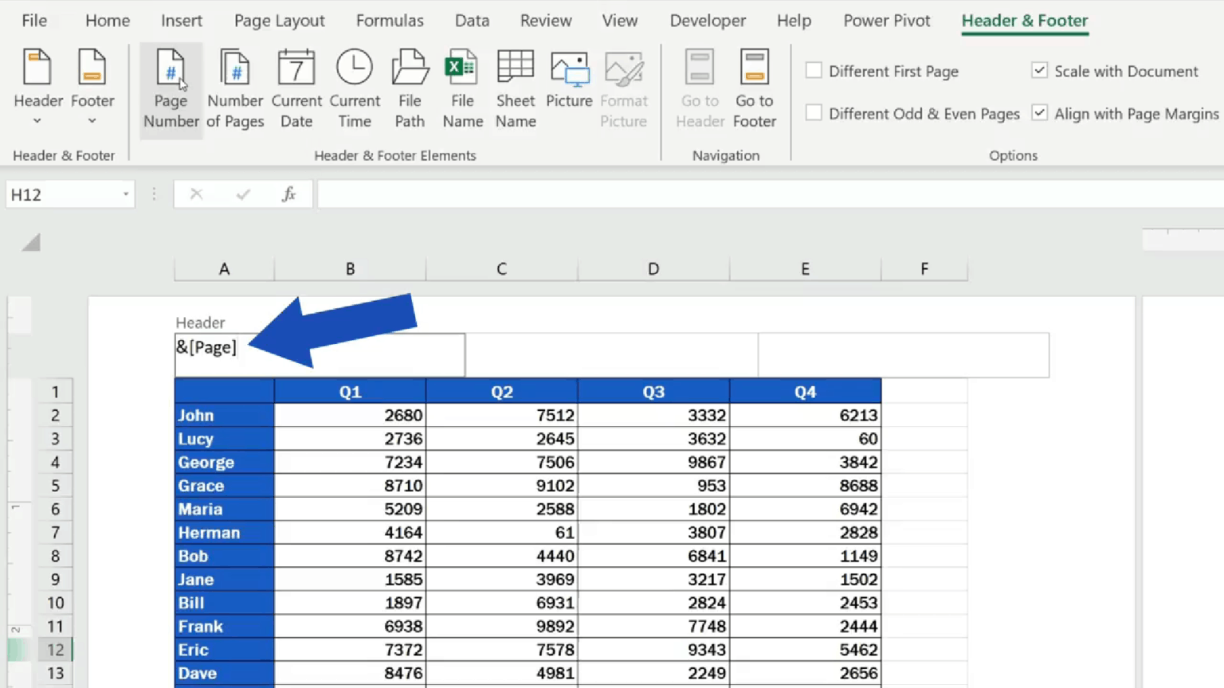1224x688 pixels.
Task: Open the Formulas ribbon tab
Action: pos(390,21)
